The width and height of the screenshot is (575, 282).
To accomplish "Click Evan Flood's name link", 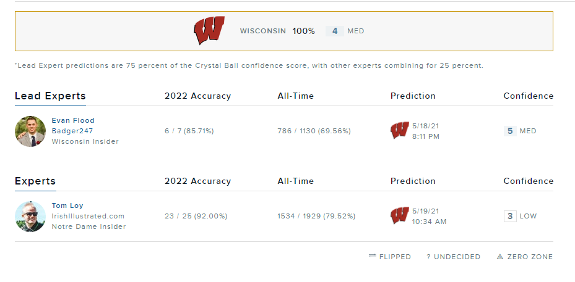I will coord(73,120).
